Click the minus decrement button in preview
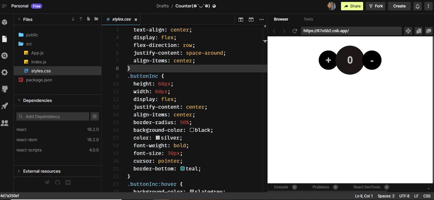Screen dimensions: 434x200 (372, 60)
